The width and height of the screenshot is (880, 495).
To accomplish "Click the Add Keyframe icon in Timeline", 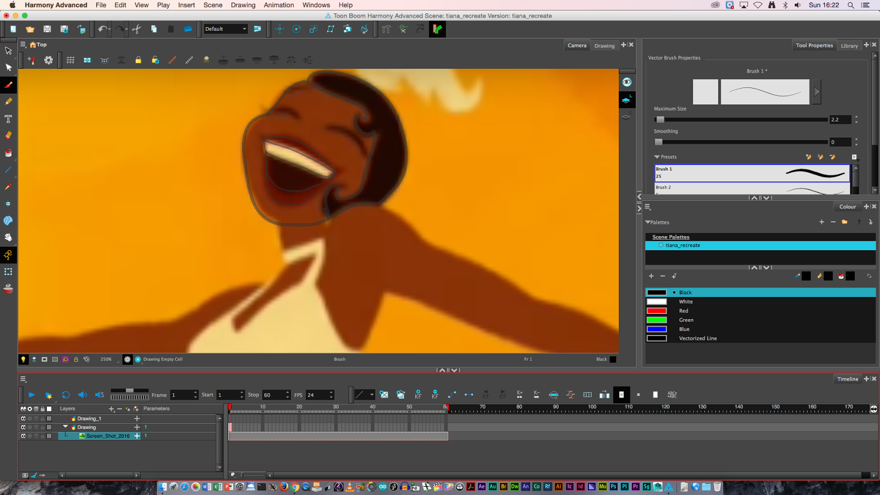I will pos(418,394).
